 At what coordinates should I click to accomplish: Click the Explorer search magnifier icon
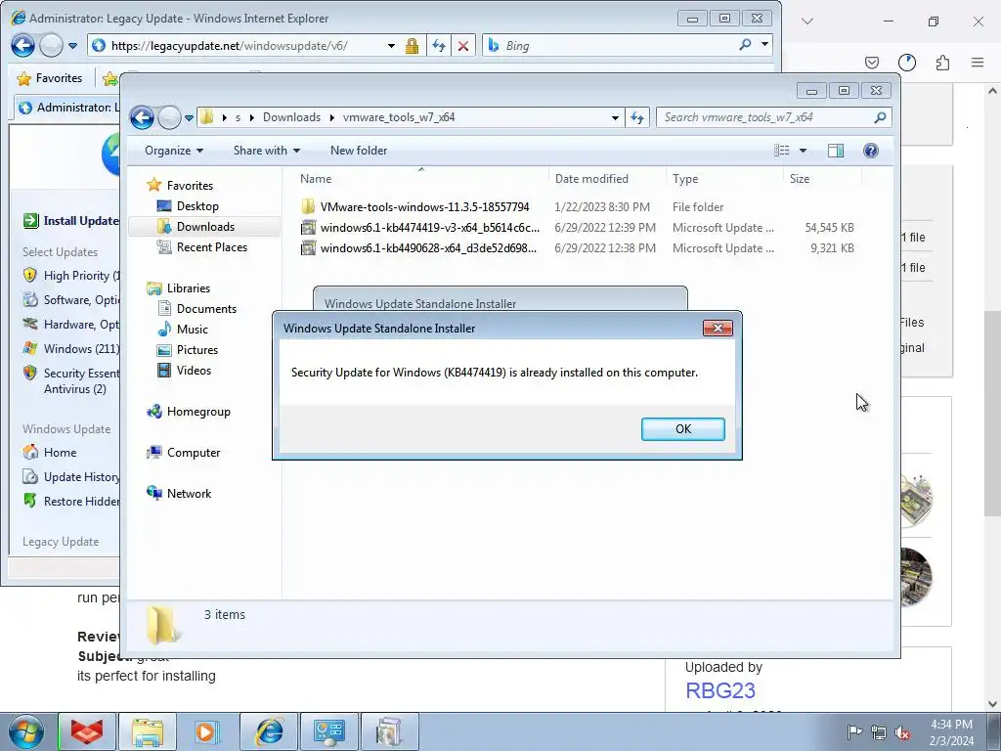click(880, 117)
